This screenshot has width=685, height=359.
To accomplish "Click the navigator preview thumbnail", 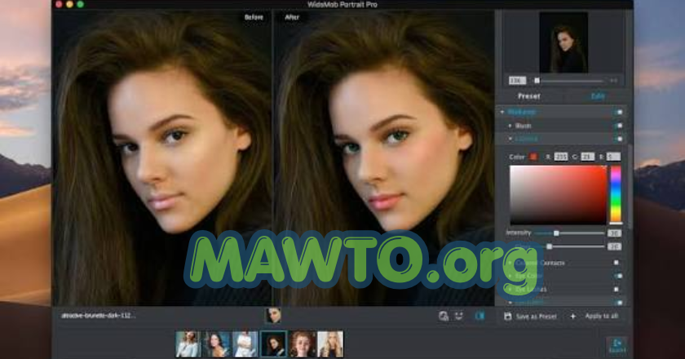I will 563,42.
